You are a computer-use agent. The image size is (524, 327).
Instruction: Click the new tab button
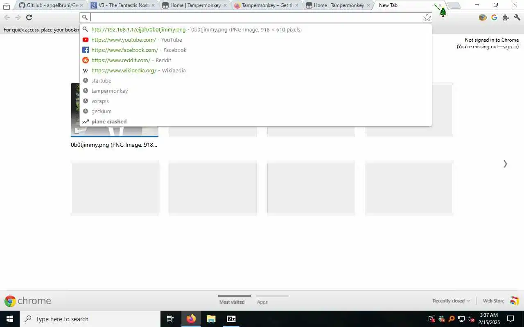(x=454, y=5)
